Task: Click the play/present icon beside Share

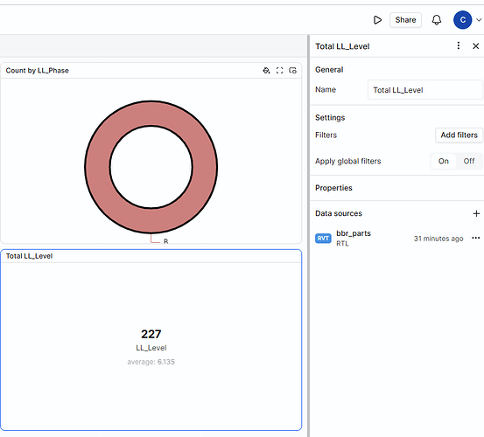Action: pyautogui.click(x=377, y=20)
